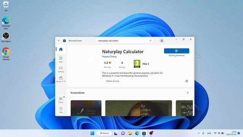Open the OBS Studio desktop shortcut
This screenshot has width=243, height=137.
6,37
